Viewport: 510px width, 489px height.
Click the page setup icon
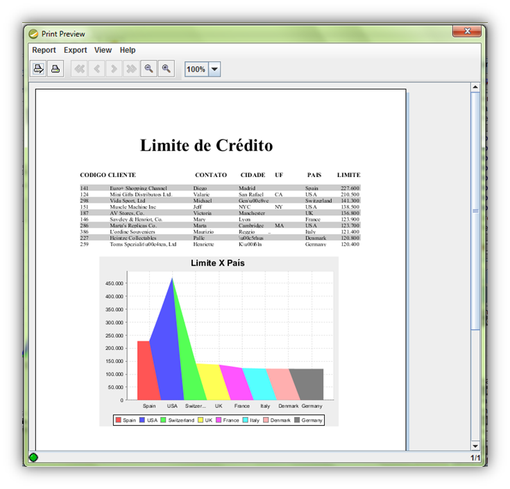pyautogui.click(x=39, y=69)
